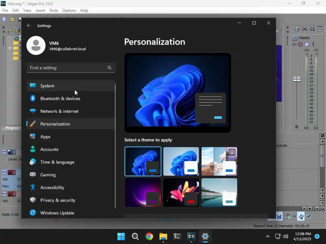This screenshot has width=326, height=244.
Task: Click the timeline vertical scrollbar up arrow
Action: 322,142
